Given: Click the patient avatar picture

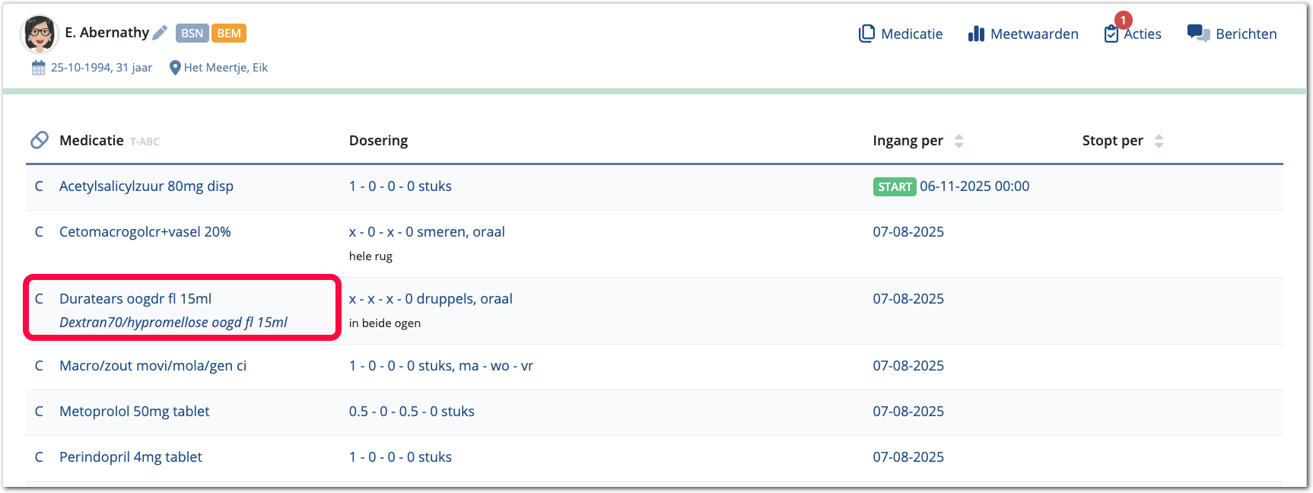Looking at the screenshot, I should click(x=40, y=33).
